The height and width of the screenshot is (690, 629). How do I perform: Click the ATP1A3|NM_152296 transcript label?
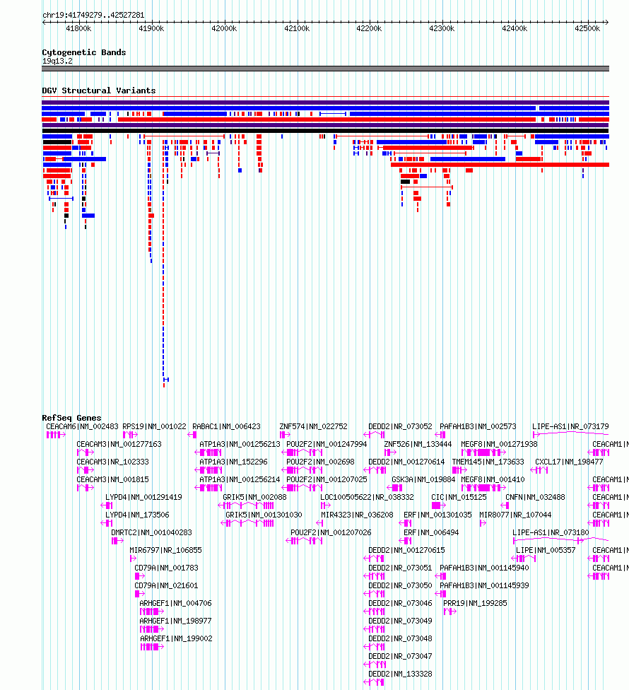point(233,462)
